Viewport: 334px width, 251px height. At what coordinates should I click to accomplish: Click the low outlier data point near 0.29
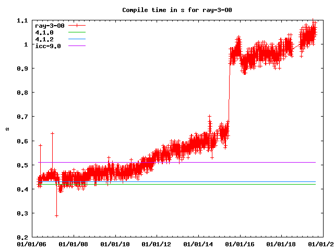click(56, 215)
